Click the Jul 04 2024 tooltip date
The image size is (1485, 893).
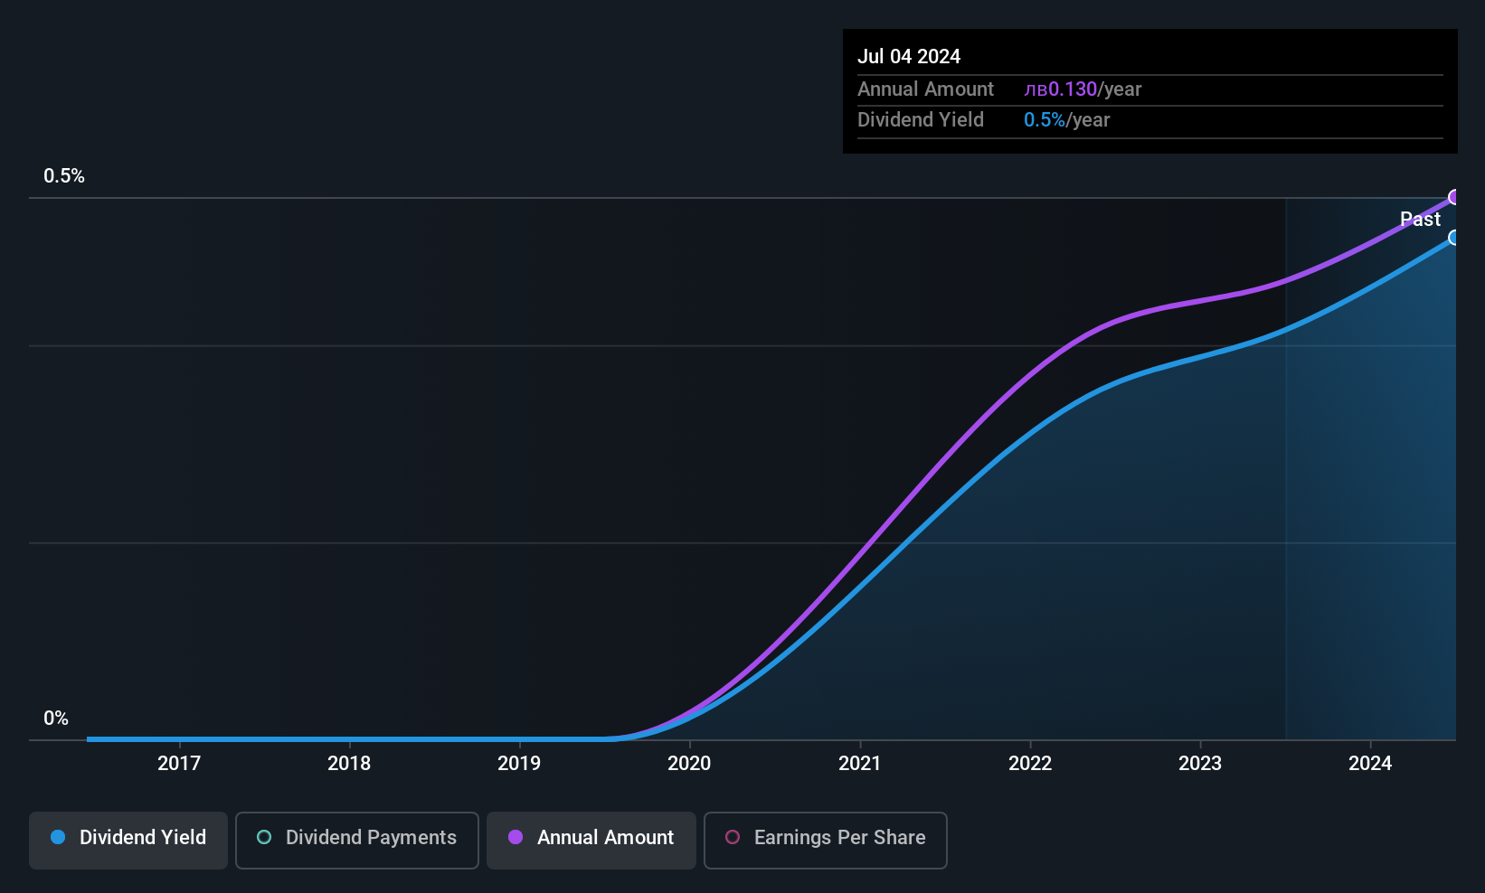pyautogui.click(x=909, y=56)
